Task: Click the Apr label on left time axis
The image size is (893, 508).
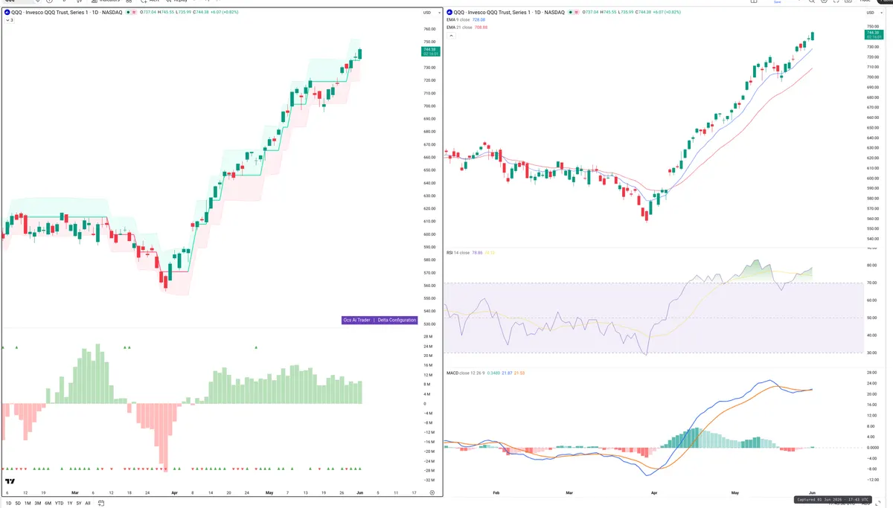Action: click(x=174, y=492)
